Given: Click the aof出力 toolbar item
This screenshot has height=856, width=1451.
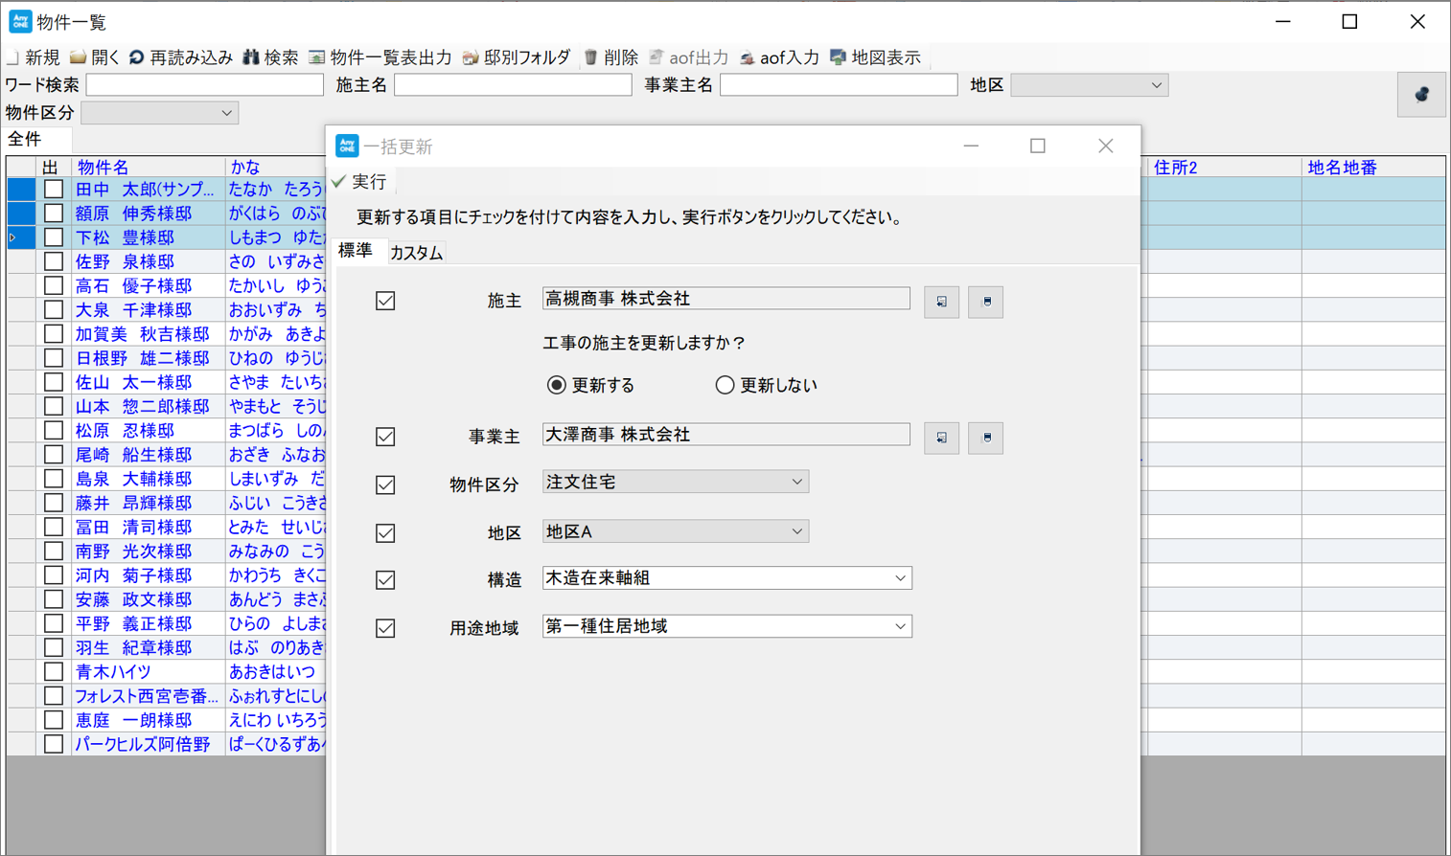Looking at the screenshot, I should (x=688, y=58).
